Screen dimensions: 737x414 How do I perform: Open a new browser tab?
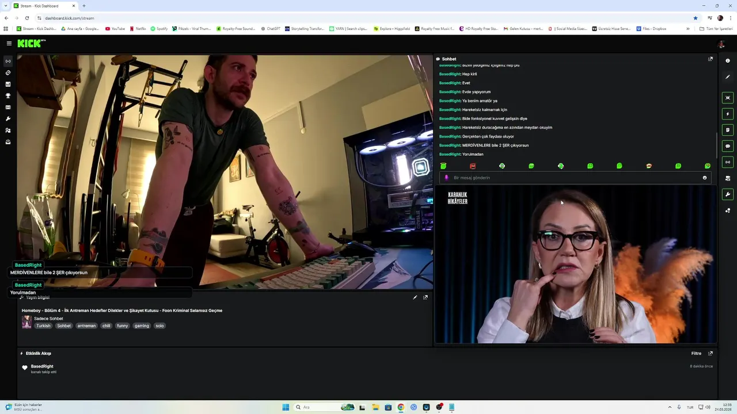84,6
